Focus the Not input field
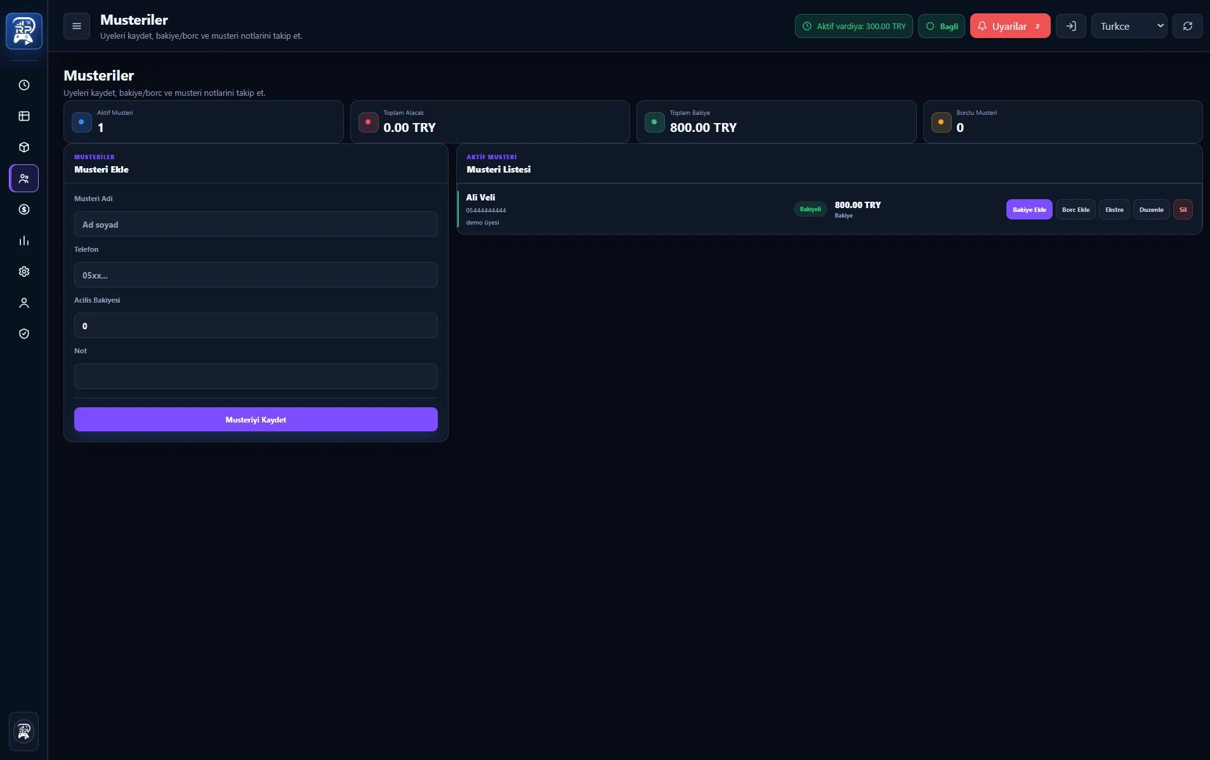 [256, 376]
